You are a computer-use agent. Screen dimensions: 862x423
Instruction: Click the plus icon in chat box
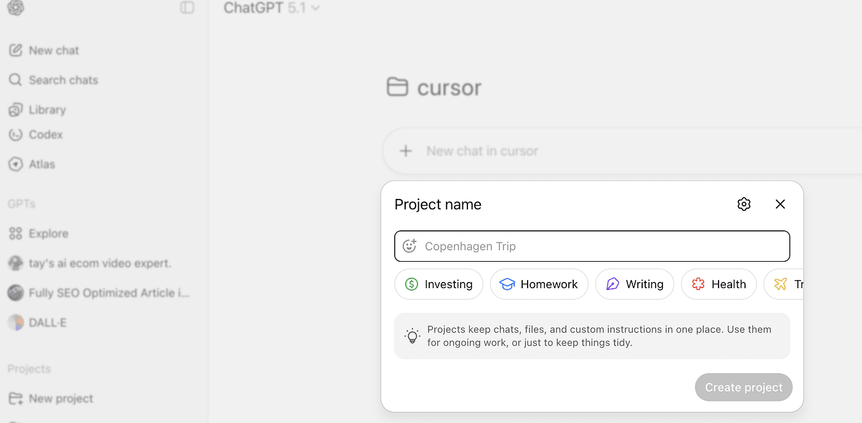pyautogui.click(x=405, y=151)
